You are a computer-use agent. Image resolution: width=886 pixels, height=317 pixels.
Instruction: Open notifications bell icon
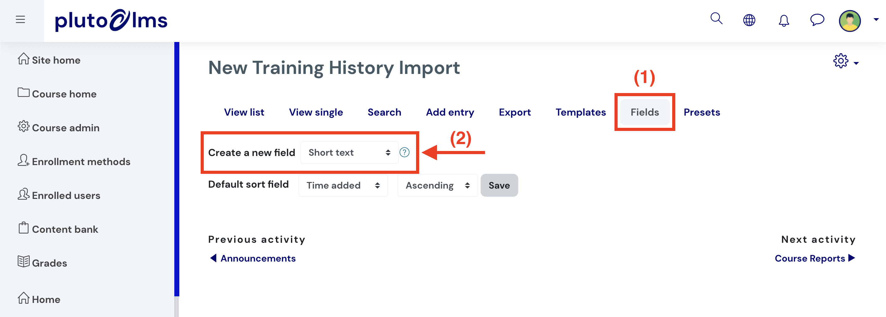pos(784,20)
